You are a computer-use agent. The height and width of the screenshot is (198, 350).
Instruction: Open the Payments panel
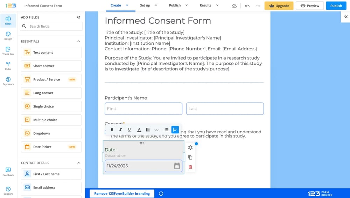point(8,81)
